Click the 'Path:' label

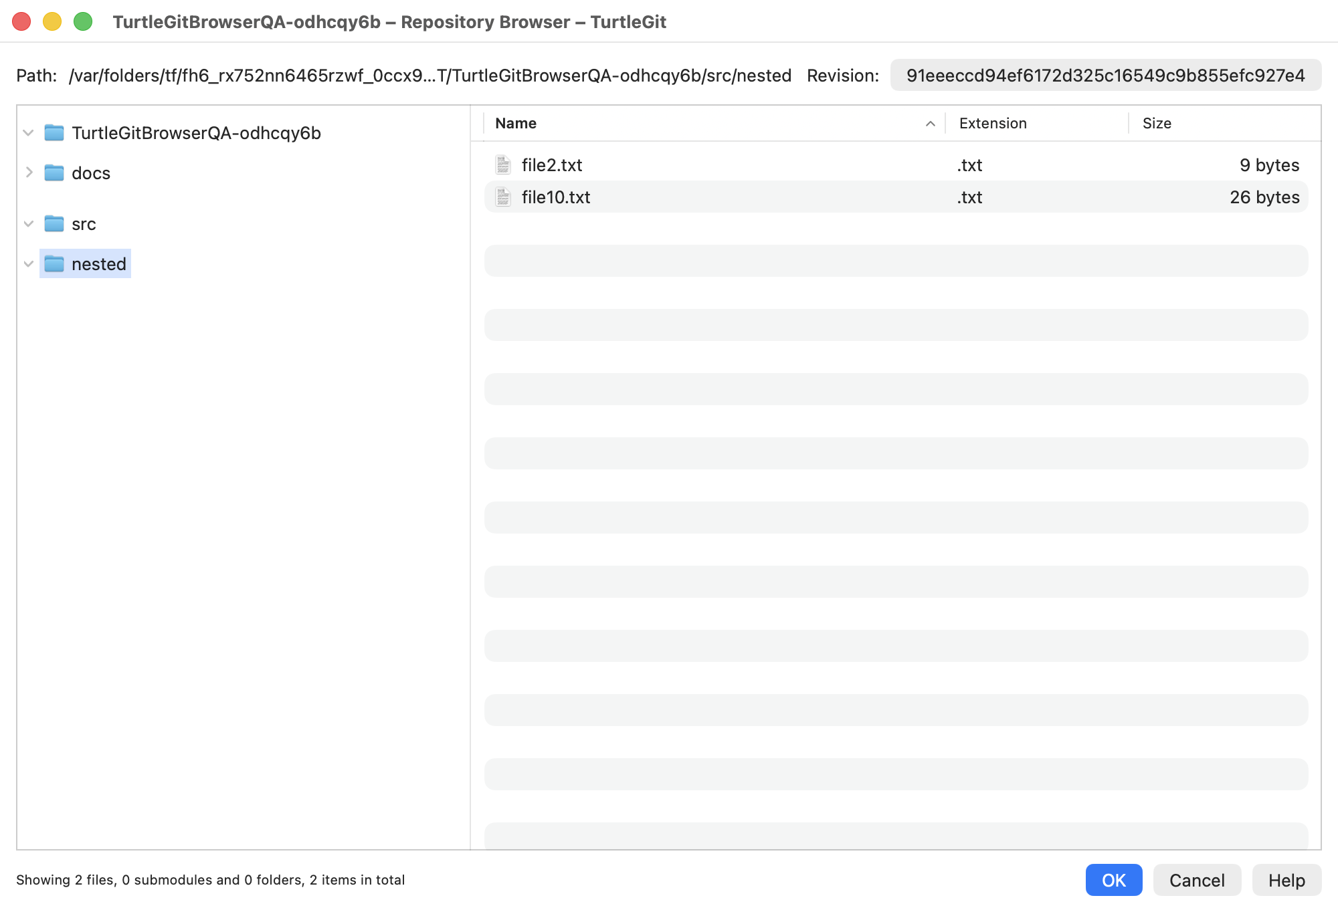click(x=37, y=76)
